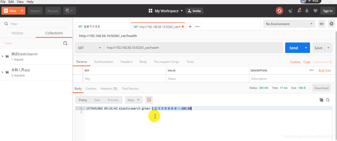This screenshot has width=337, height=141.
Task: Add a new request tab
Action: click(x=190, y=26)
